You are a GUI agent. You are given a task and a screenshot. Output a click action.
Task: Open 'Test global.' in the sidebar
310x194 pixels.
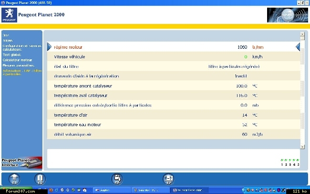click(12, 54)
